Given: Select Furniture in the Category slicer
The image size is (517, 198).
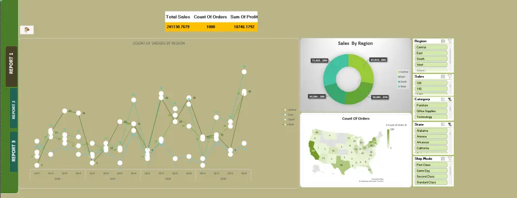Looking at the screenshot, I should pos(431,105).
